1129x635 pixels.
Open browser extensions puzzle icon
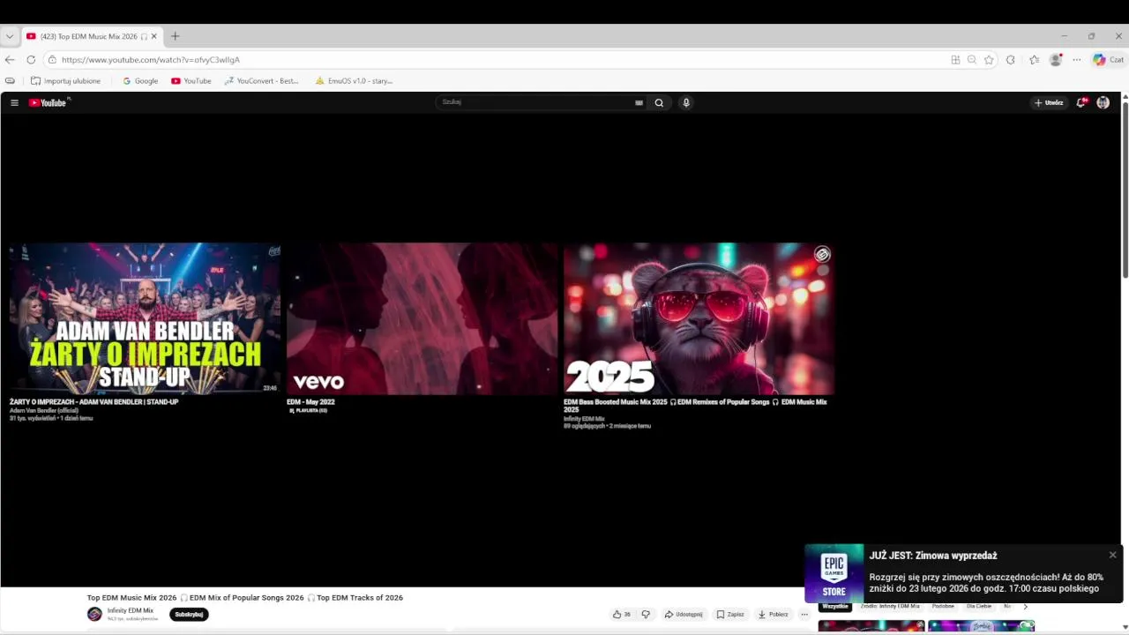click(1011, 60)
